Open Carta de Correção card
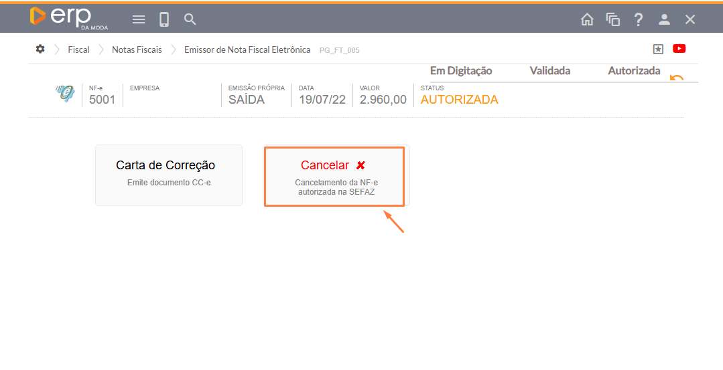This screenshot has height=370, width=723. [x=169, y=175]
